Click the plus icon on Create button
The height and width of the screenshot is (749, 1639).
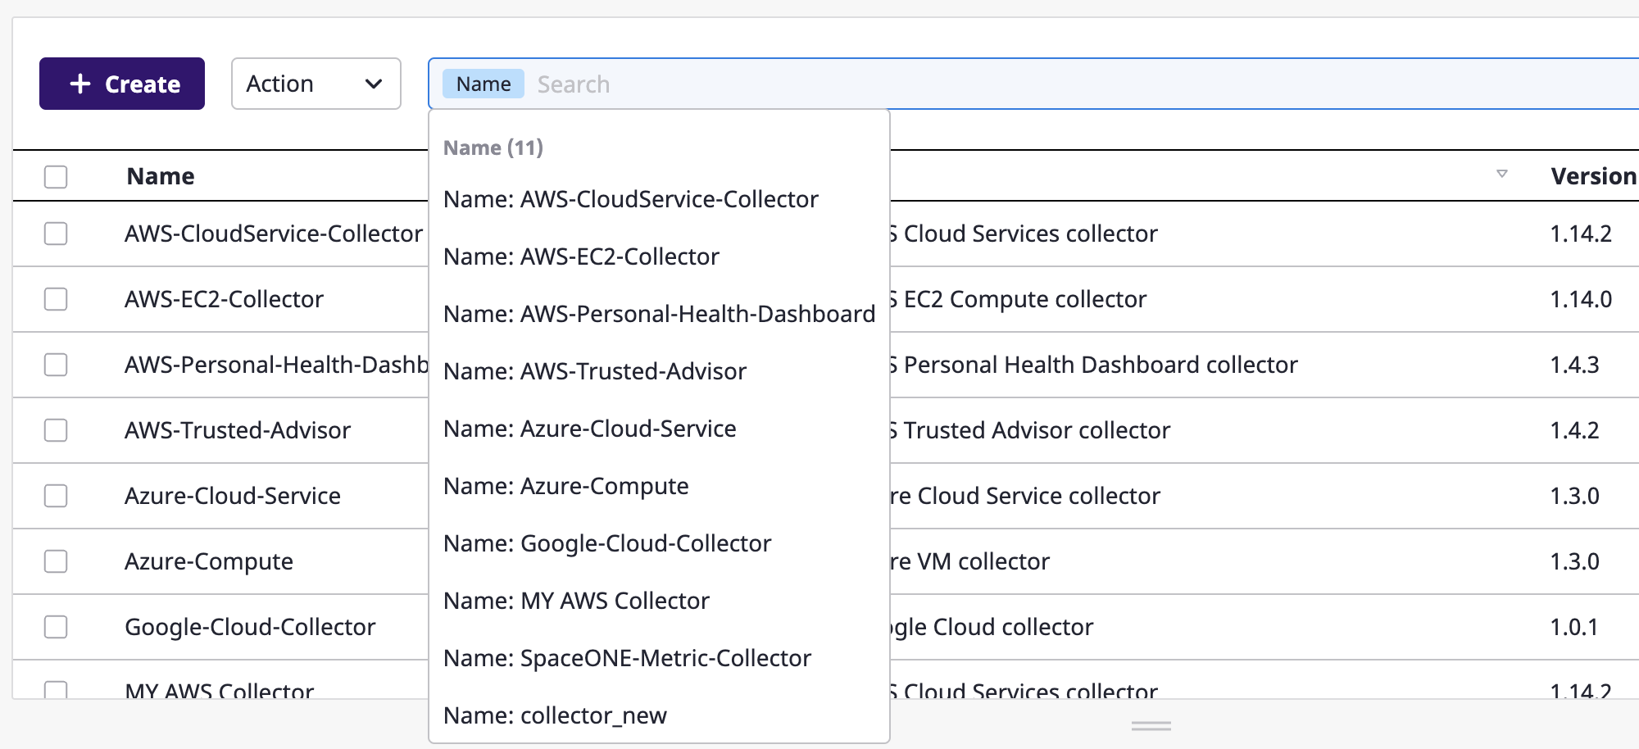[x=80, y=84]
